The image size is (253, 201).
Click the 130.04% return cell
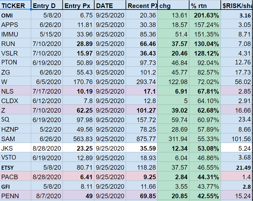[x=205, y=44]
